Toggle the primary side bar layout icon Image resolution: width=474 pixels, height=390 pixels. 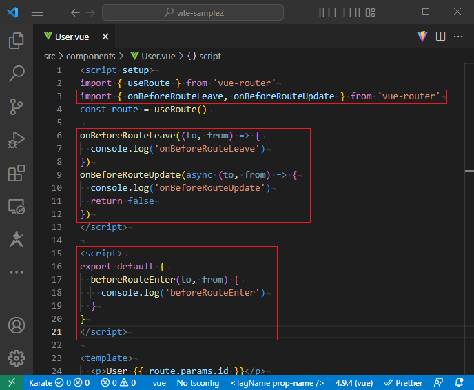coord(324,12)
